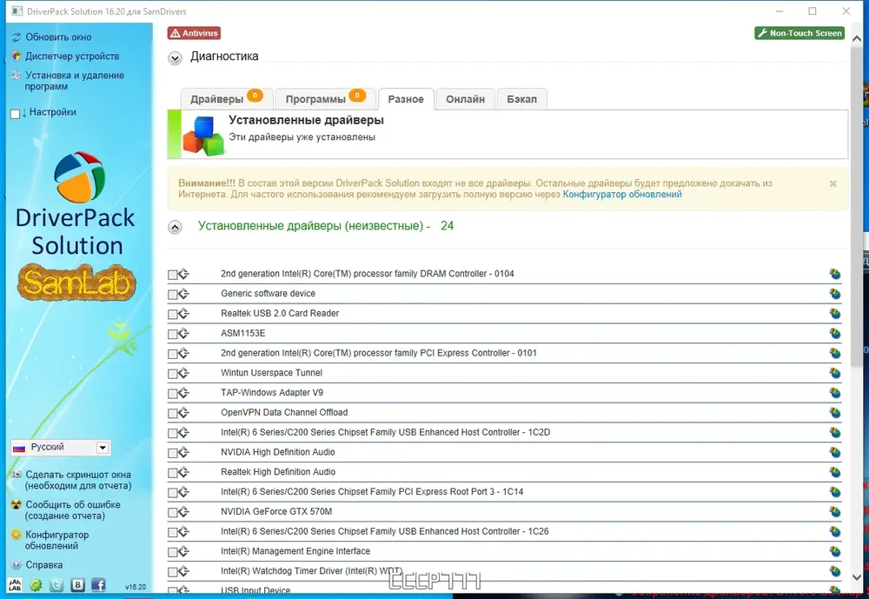Click the refresh icon beside Обновить окно
Image resolution: width=869 pixels, height=599 pixels.
17,37
